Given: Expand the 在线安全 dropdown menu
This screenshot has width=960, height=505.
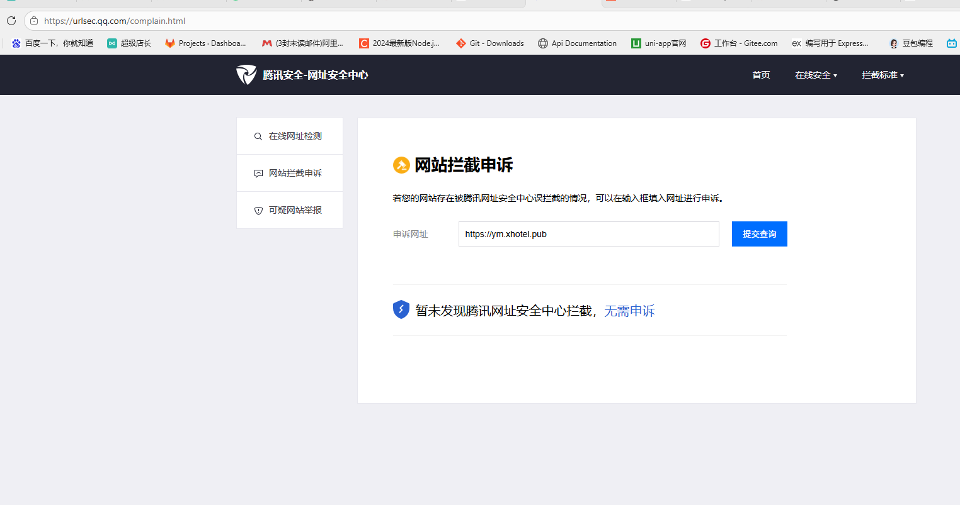Looking at the screenshot, I should click(x=816, y=75).
